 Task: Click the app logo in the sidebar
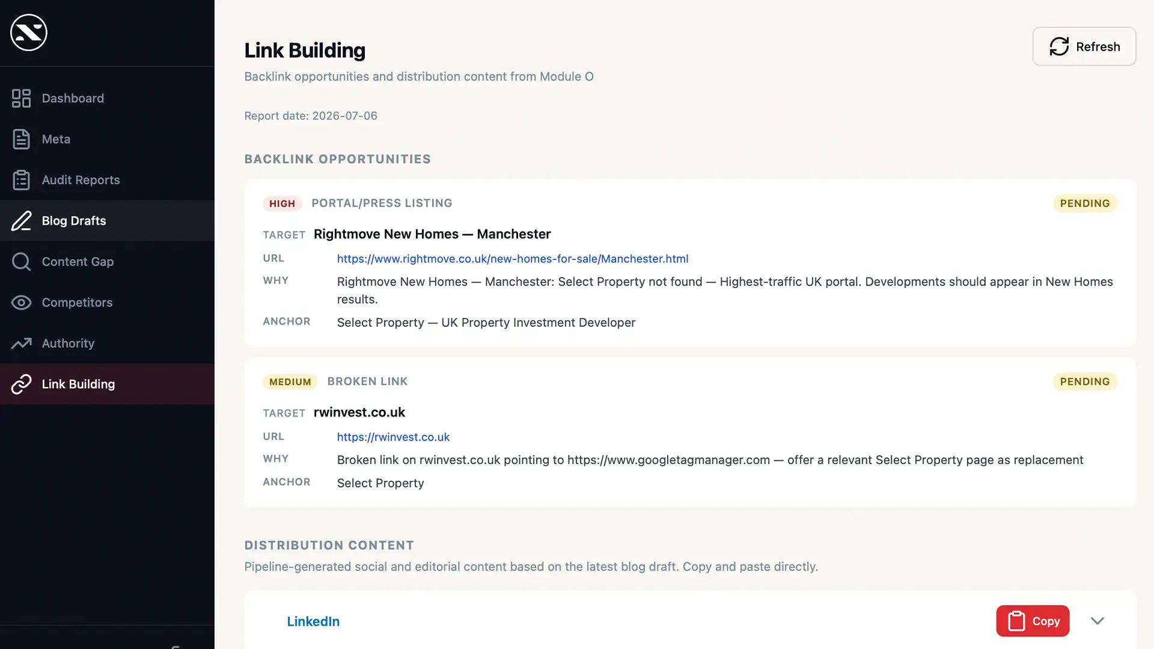tap(29, 32)
